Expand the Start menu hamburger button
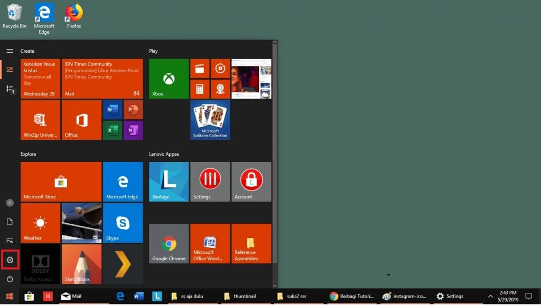Viewport: 541px width, 305px height. 10,51
